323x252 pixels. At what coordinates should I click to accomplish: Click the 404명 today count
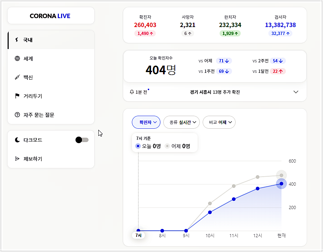pyautogui.click(x=160, y=70)
